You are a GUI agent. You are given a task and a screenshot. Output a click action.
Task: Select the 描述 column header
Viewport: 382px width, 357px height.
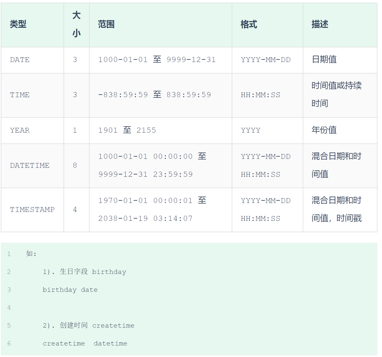click(x=320, y=24)
